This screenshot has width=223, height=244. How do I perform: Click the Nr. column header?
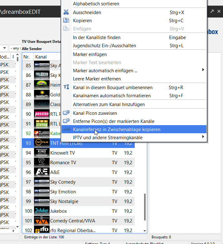point(27,57)
